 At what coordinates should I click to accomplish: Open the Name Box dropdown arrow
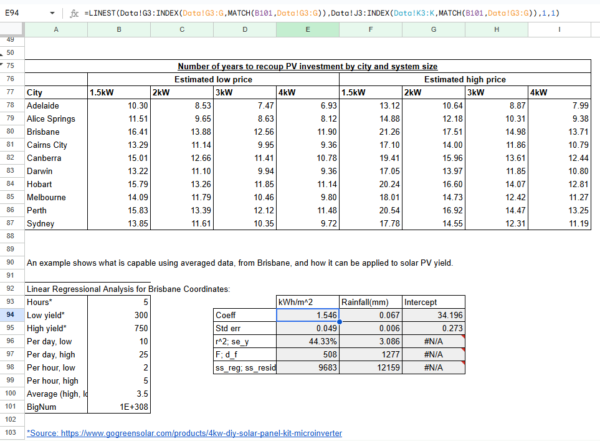click(52, 13)
